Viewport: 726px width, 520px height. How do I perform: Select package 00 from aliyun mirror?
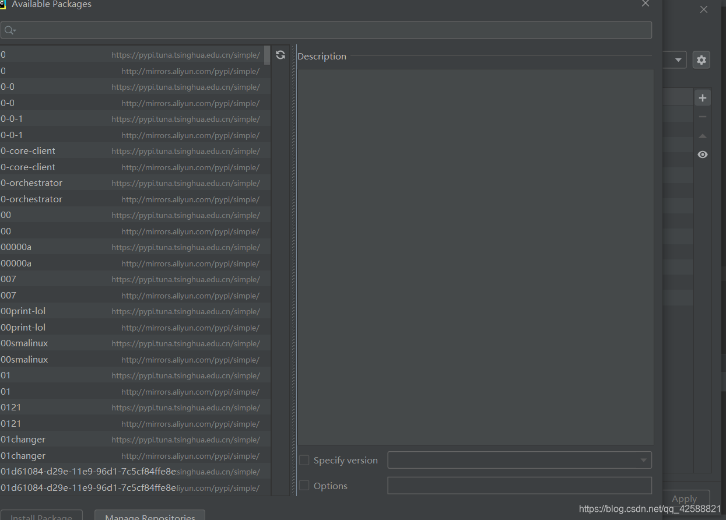coord(132,231)
